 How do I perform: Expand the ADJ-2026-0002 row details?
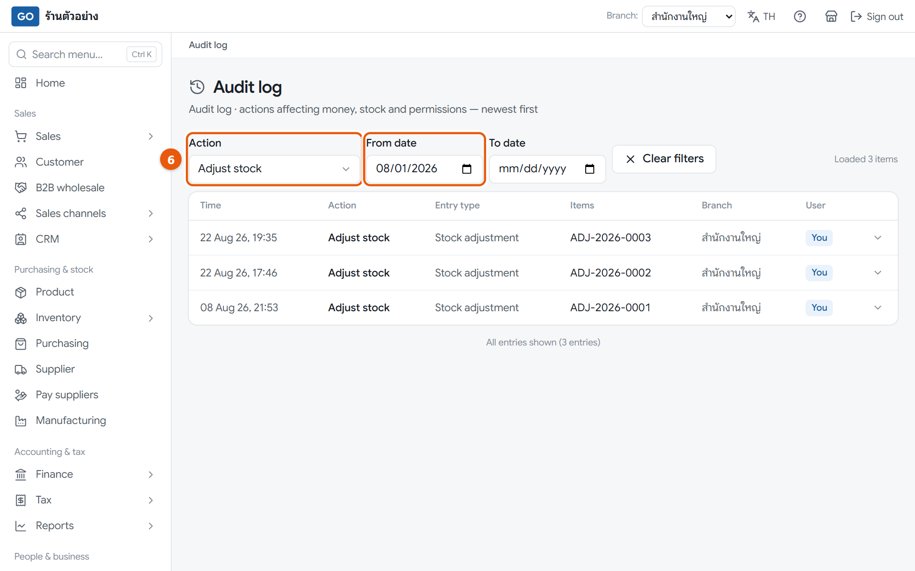point(878,273)
